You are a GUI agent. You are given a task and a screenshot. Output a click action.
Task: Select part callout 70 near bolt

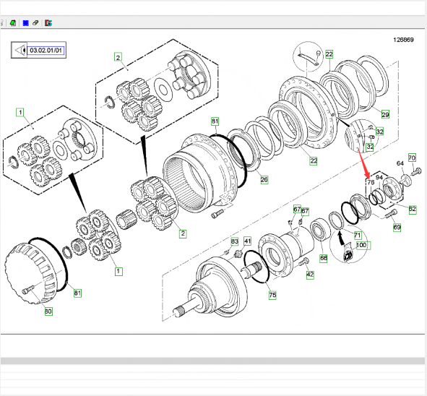click(412, 158)
